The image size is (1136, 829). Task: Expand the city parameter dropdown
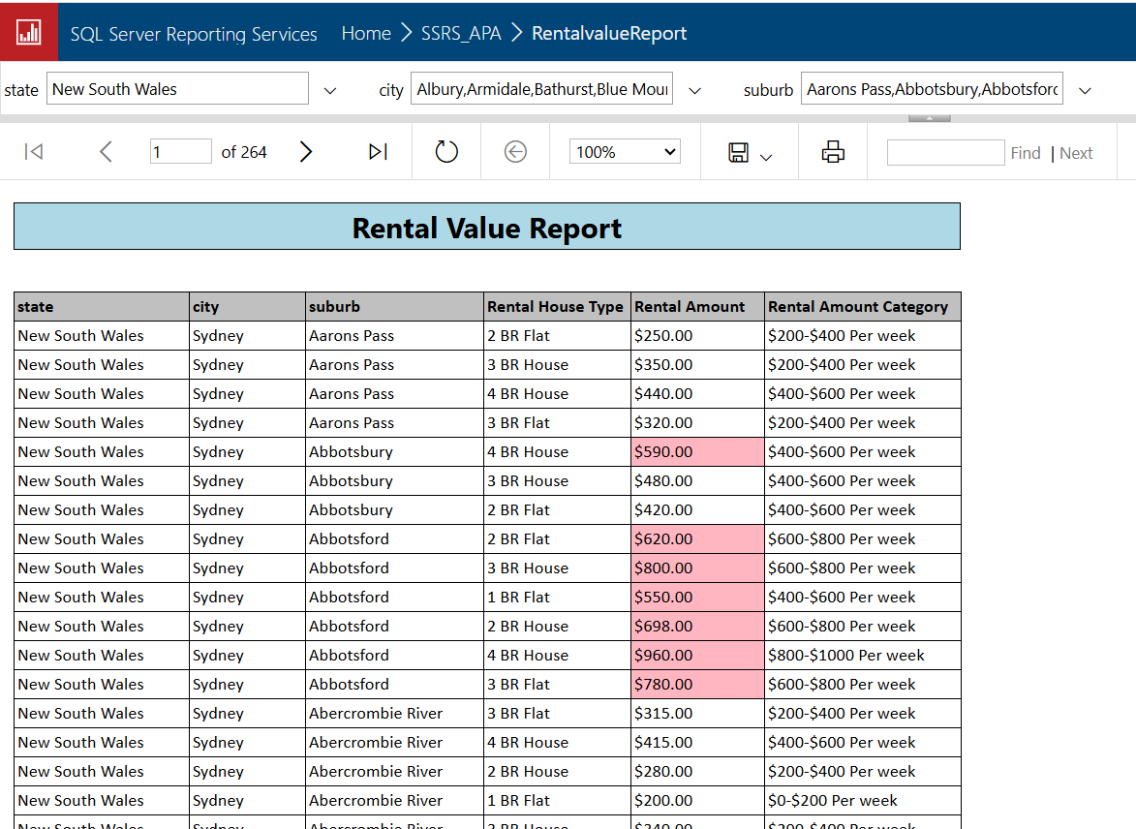click(694, 90)
